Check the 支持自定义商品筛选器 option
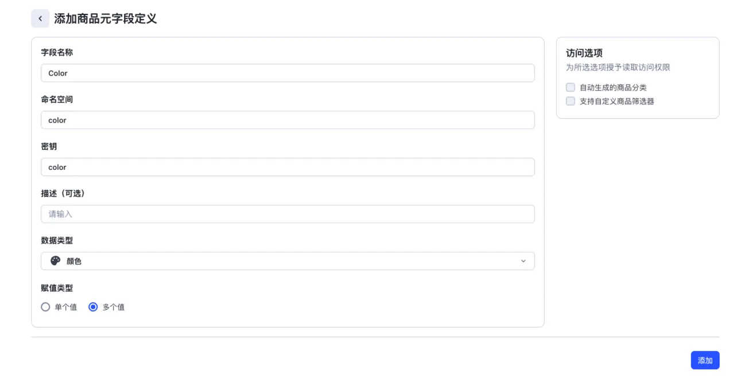This screenshot has height=389, width=737. click(571, 101)
